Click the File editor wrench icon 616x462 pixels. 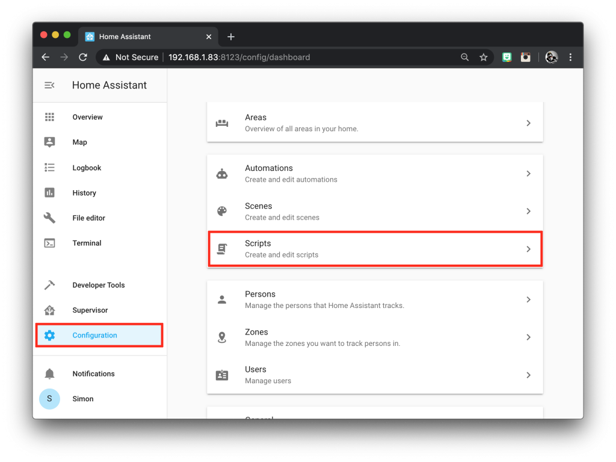point(49,218)
